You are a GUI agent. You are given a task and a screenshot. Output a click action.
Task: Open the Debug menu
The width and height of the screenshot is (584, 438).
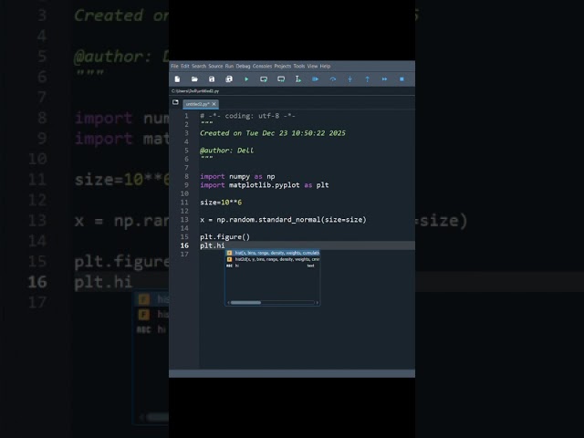pyautogui.click(x=243, y=66)
